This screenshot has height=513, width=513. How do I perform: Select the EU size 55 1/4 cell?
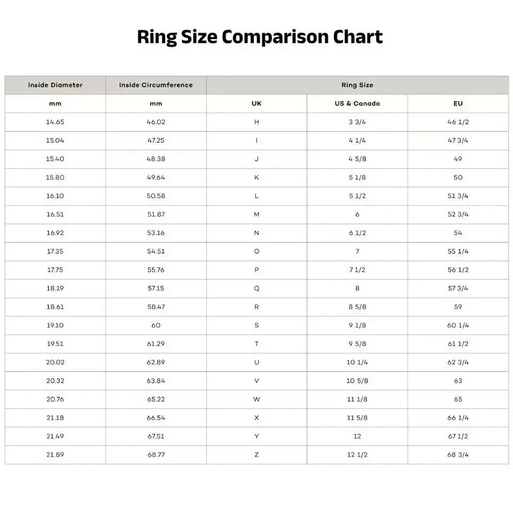458,251
